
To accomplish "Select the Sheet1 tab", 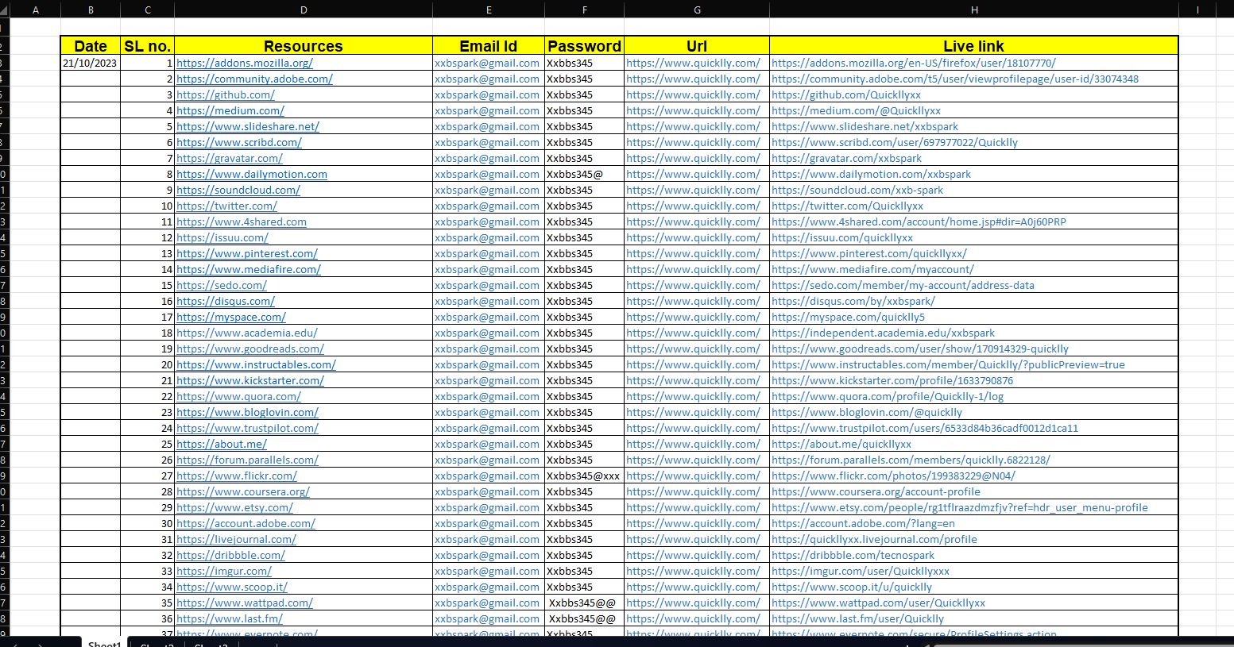I will click(x=103, y=644).
